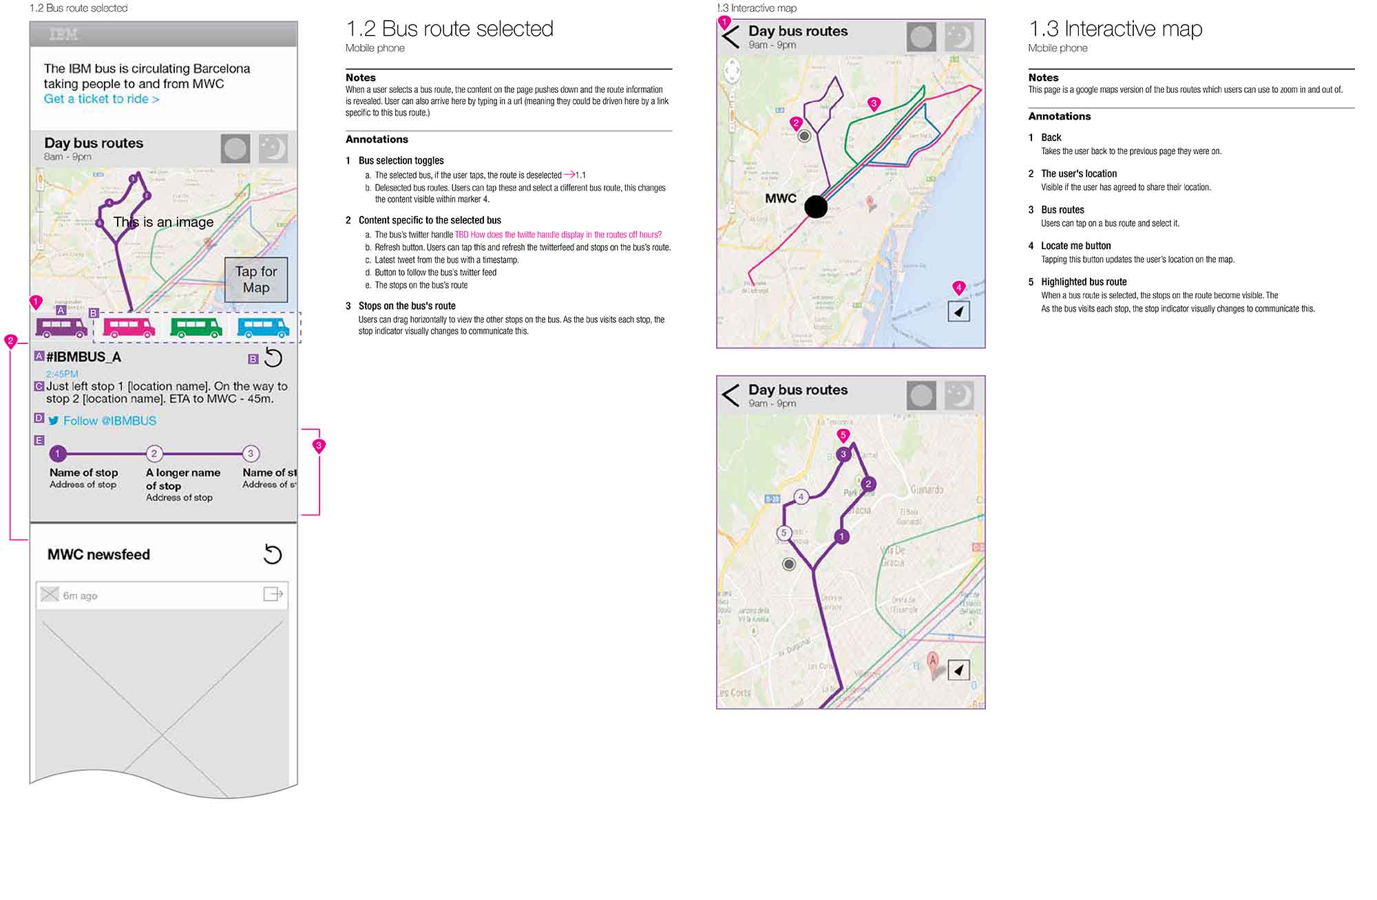This screenshot has height=900, width=1377.
Task: Select the purple bus route icon
Action: point(61,328)
